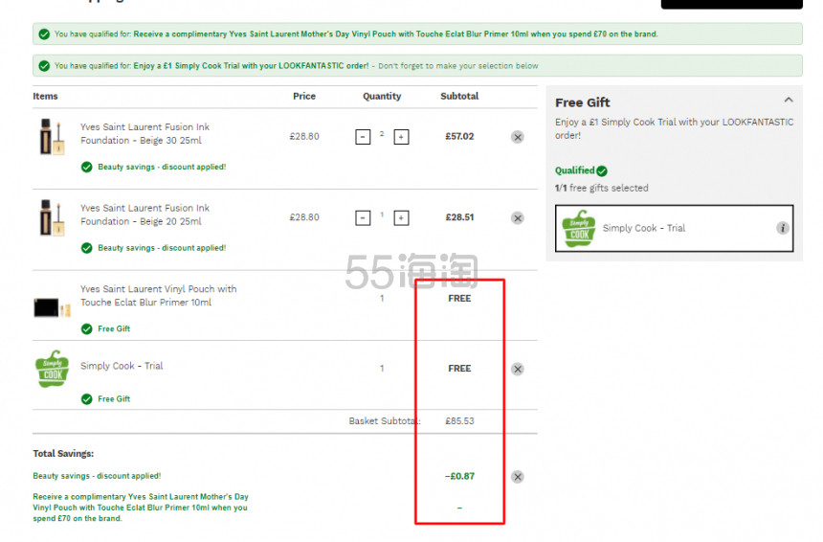Click Beige 30 'Beauty savings - discount applied!' text
The width and height of the screenshot is (823, 542).
click(x=162, y=167)
